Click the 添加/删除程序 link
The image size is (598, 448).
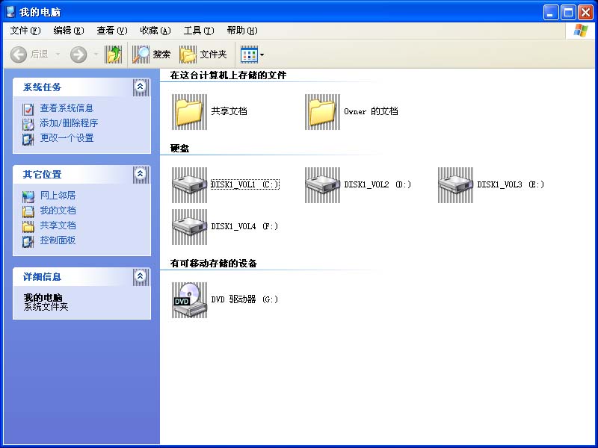click(x=69, y=123)
